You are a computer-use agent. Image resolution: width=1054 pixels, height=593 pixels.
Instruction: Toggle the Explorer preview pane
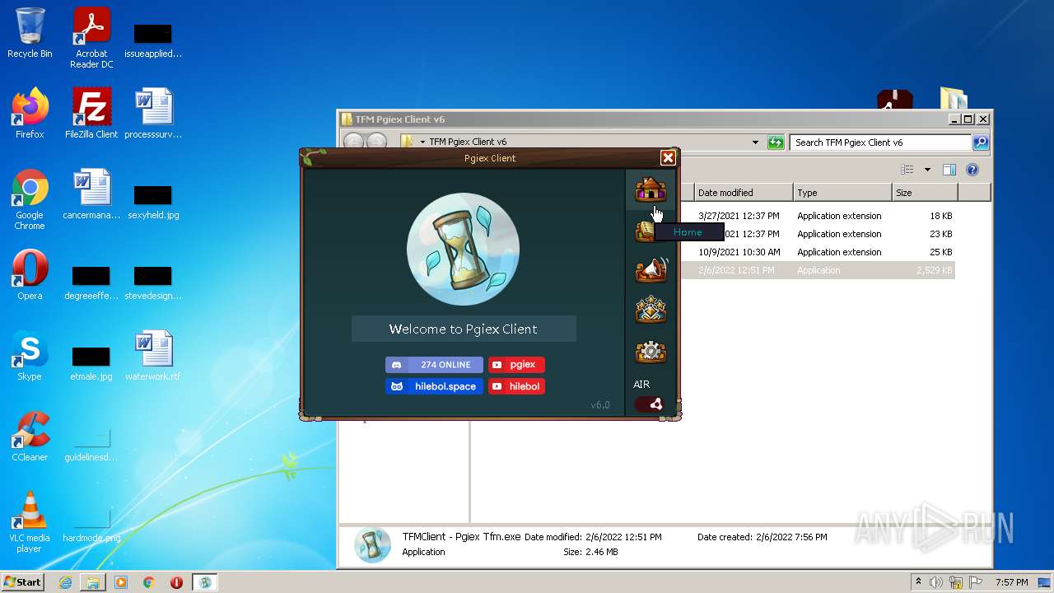(x=949, y=170)
